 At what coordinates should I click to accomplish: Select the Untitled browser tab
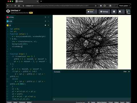point(27,1)
